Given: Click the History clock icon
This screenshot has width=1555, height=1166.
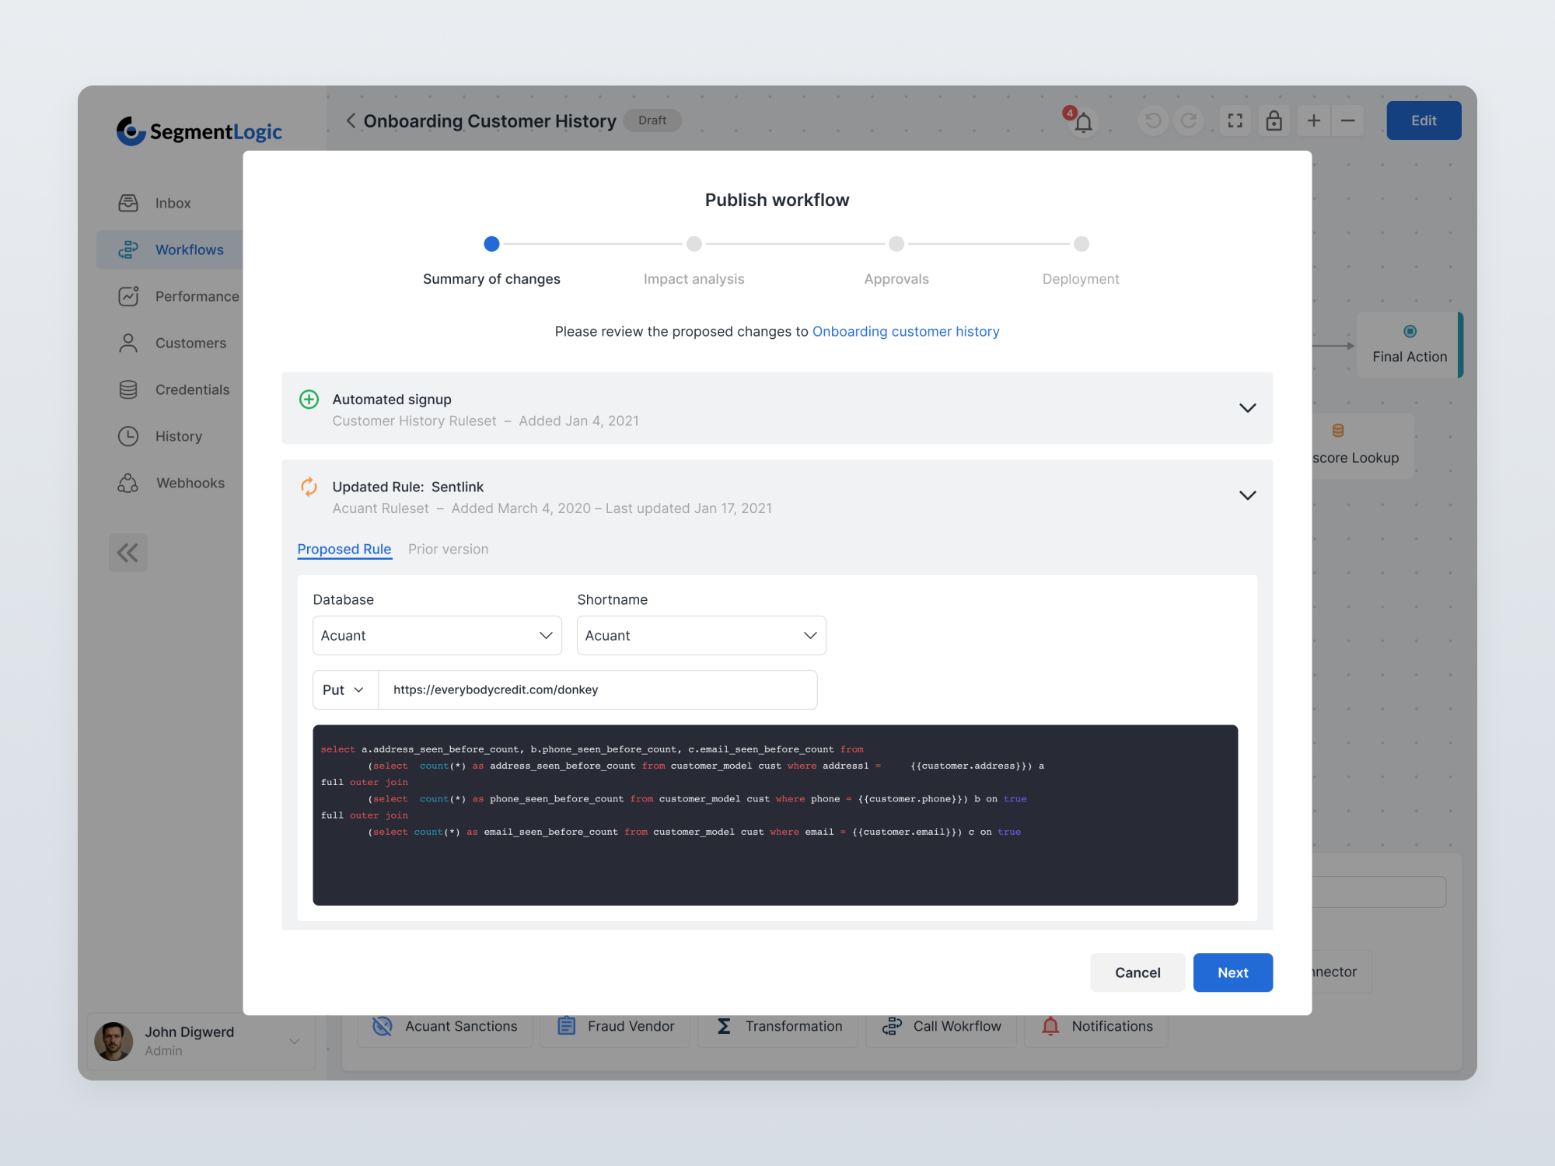Looking at the screenshot, I should tap(128, 436).
